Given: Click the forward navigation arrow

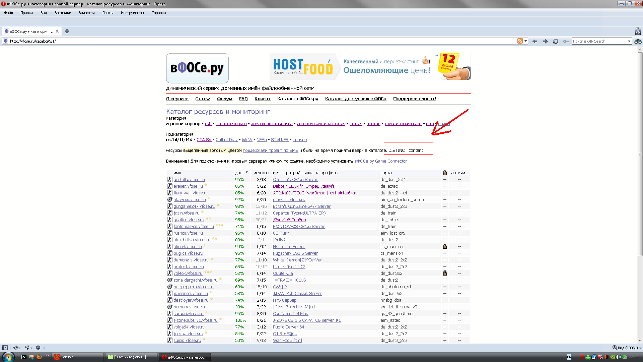Looking at the screenshot, I should [545, 41].
